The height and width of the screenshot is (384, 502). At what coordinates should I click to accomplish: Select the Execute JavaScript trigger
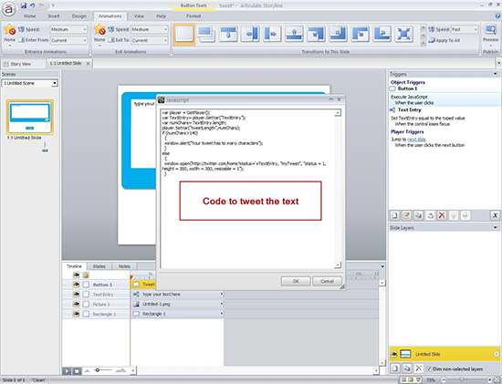click(x=444, y=99)
